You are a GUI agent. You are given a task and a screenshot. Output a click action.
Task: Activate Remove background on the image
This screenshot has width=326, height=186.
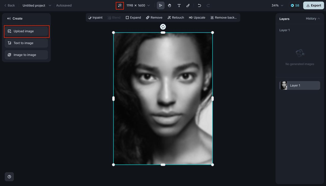pos(224,17)
